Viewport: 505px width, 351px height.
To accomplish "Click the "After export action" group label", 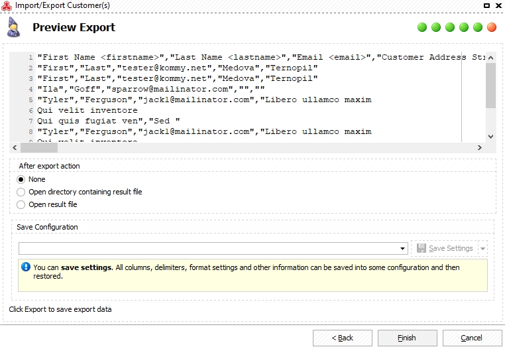I will tap(49, 166).
